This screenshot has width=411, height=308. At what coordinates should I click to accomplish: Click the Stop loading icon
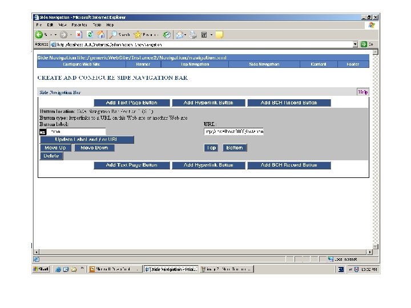79,35
